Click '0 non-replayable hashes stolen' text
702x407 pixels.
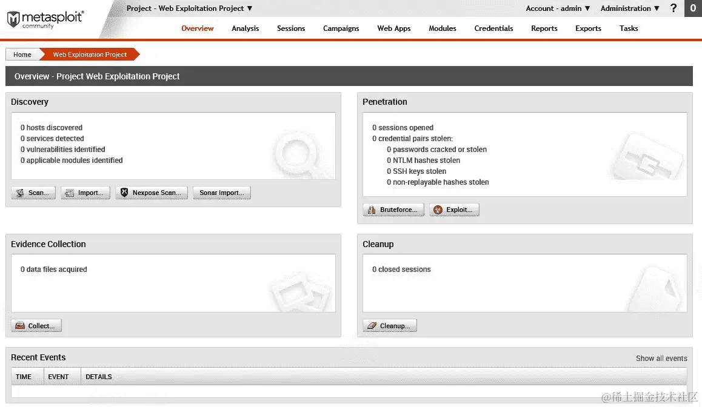(x=438, y=182)
